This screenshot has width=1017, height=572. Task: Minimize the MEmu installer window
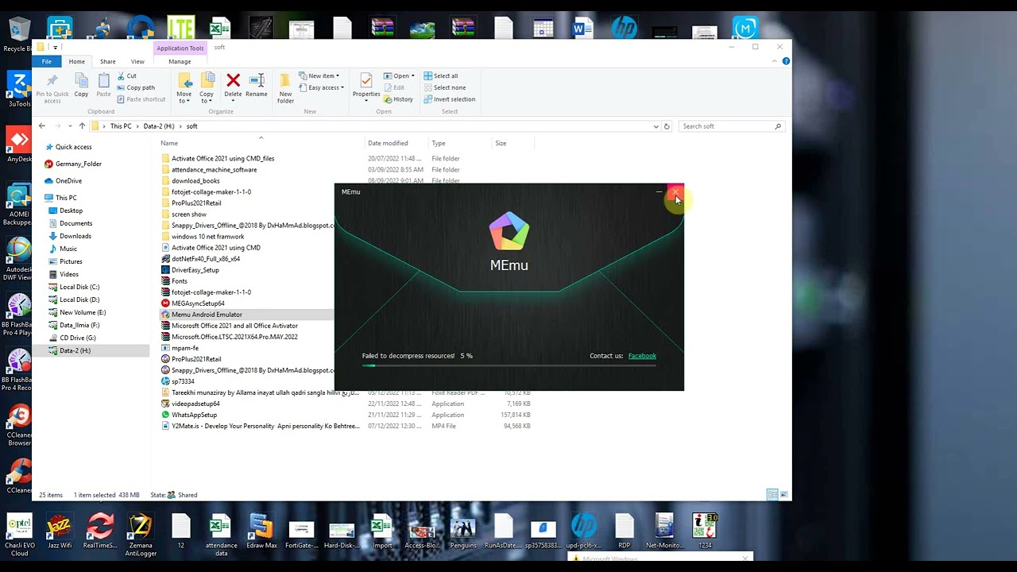click(659, 192)
